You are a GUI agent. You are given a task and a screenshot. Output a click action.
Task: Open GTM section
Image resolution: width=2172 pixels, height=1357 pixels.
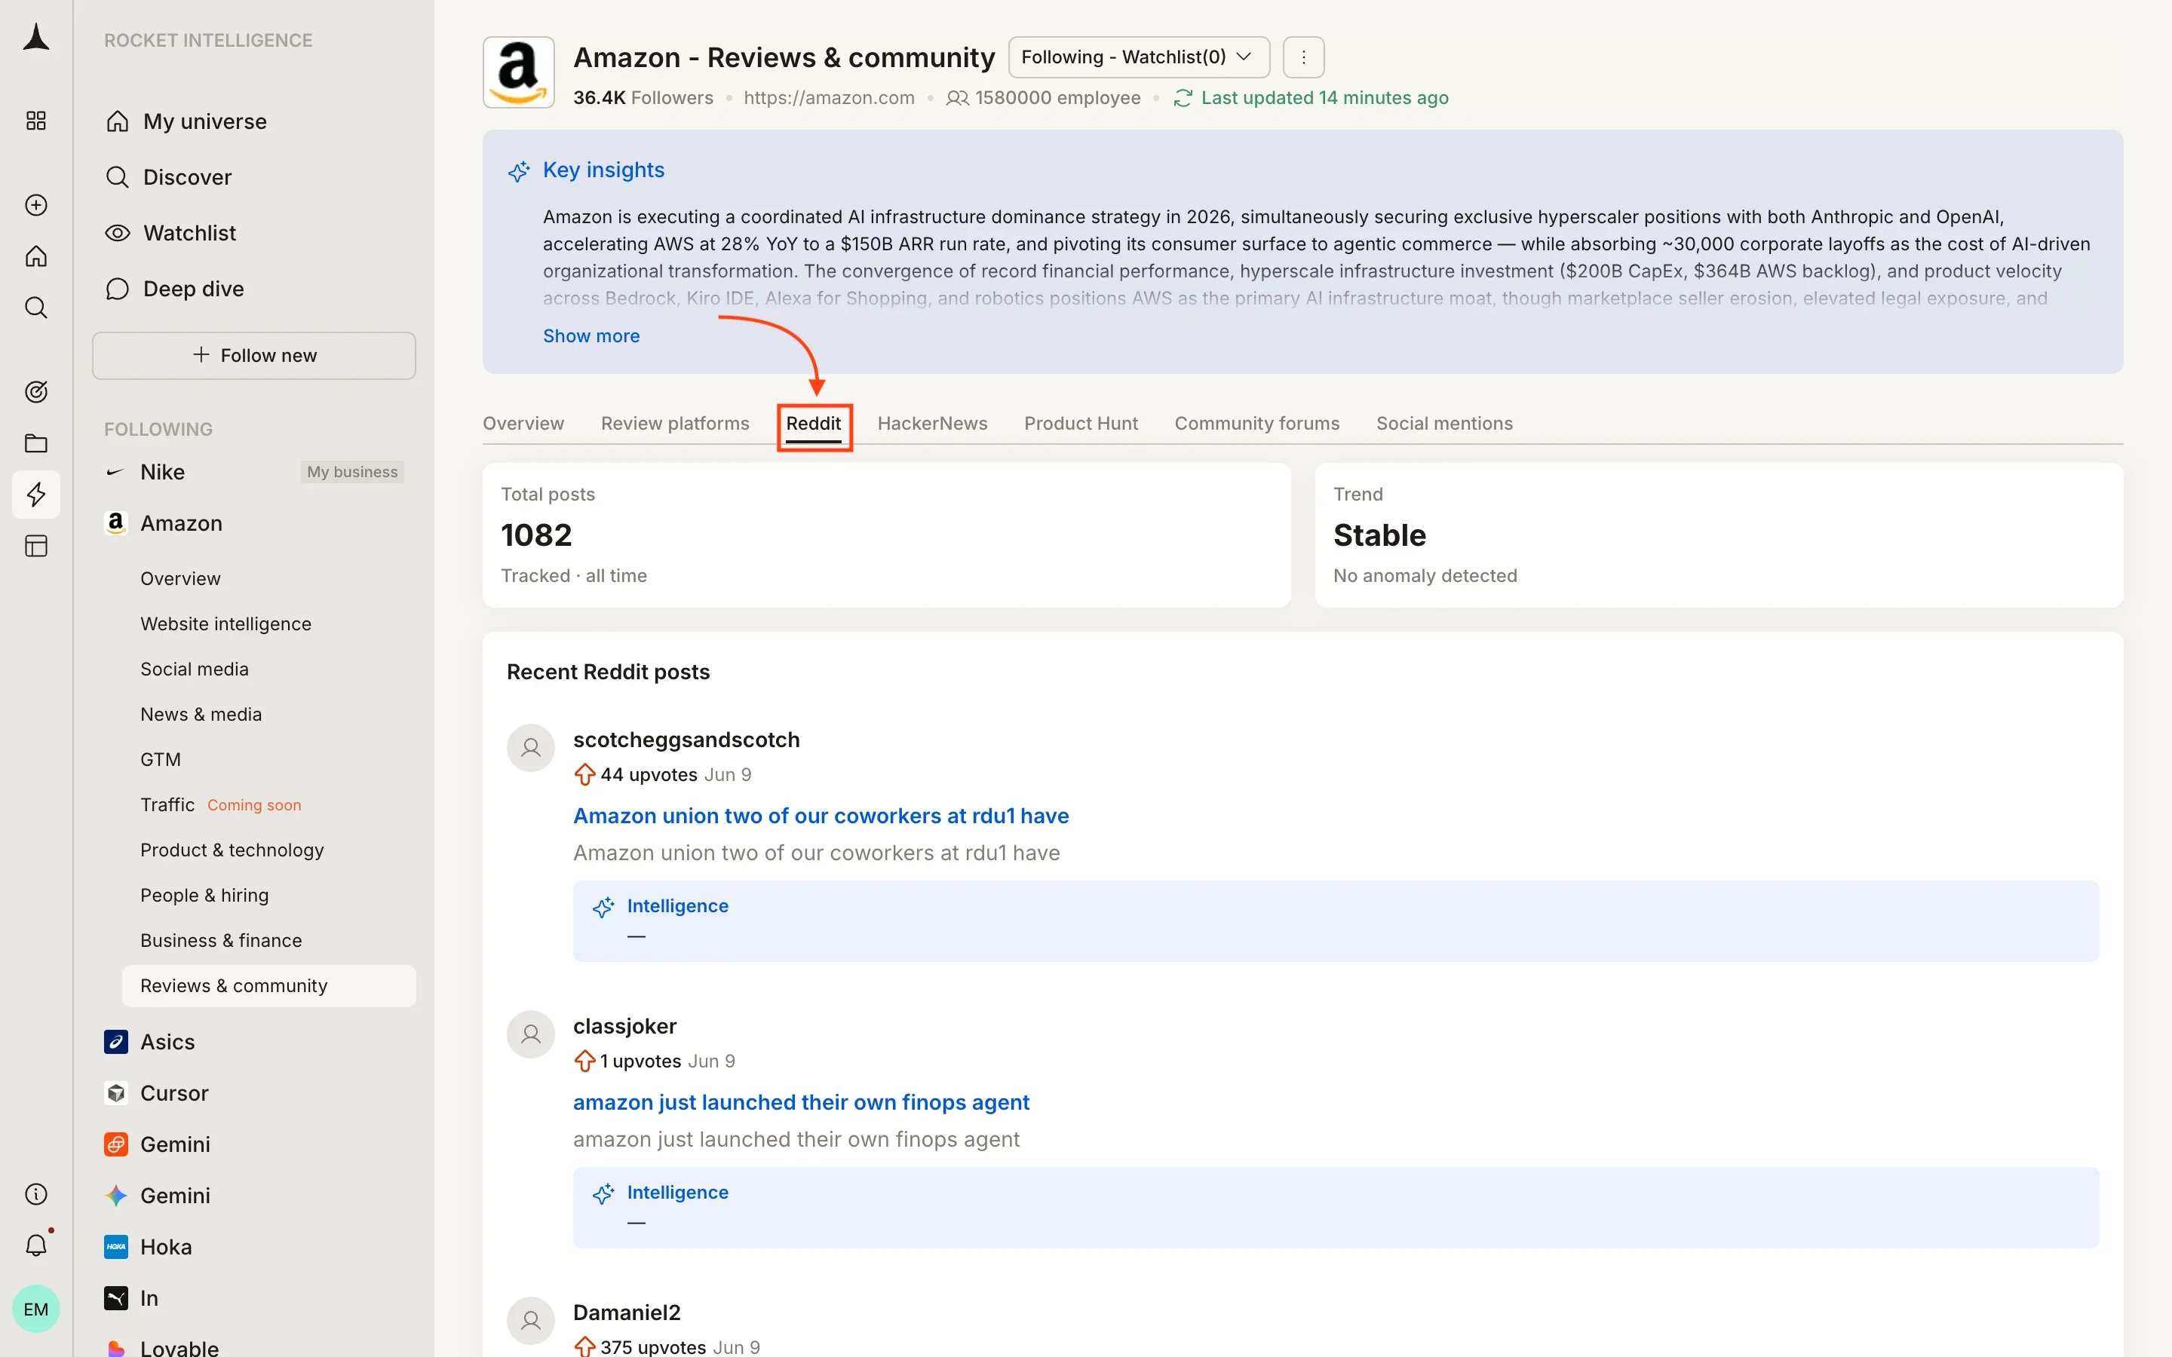(161, 759)
